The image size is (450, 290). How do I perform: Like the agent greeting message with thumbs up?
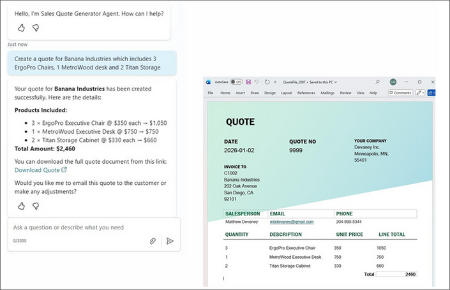pyautogui.click(x=21, y=28)
